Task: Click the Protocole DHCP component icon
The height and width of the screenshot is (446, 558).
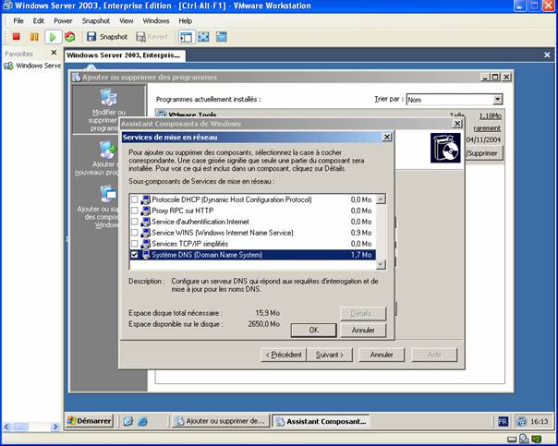Action: tap(146, 199)
